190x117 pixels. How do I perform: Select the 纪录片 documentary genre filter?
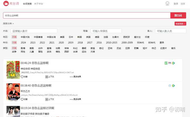coord(163,48)
